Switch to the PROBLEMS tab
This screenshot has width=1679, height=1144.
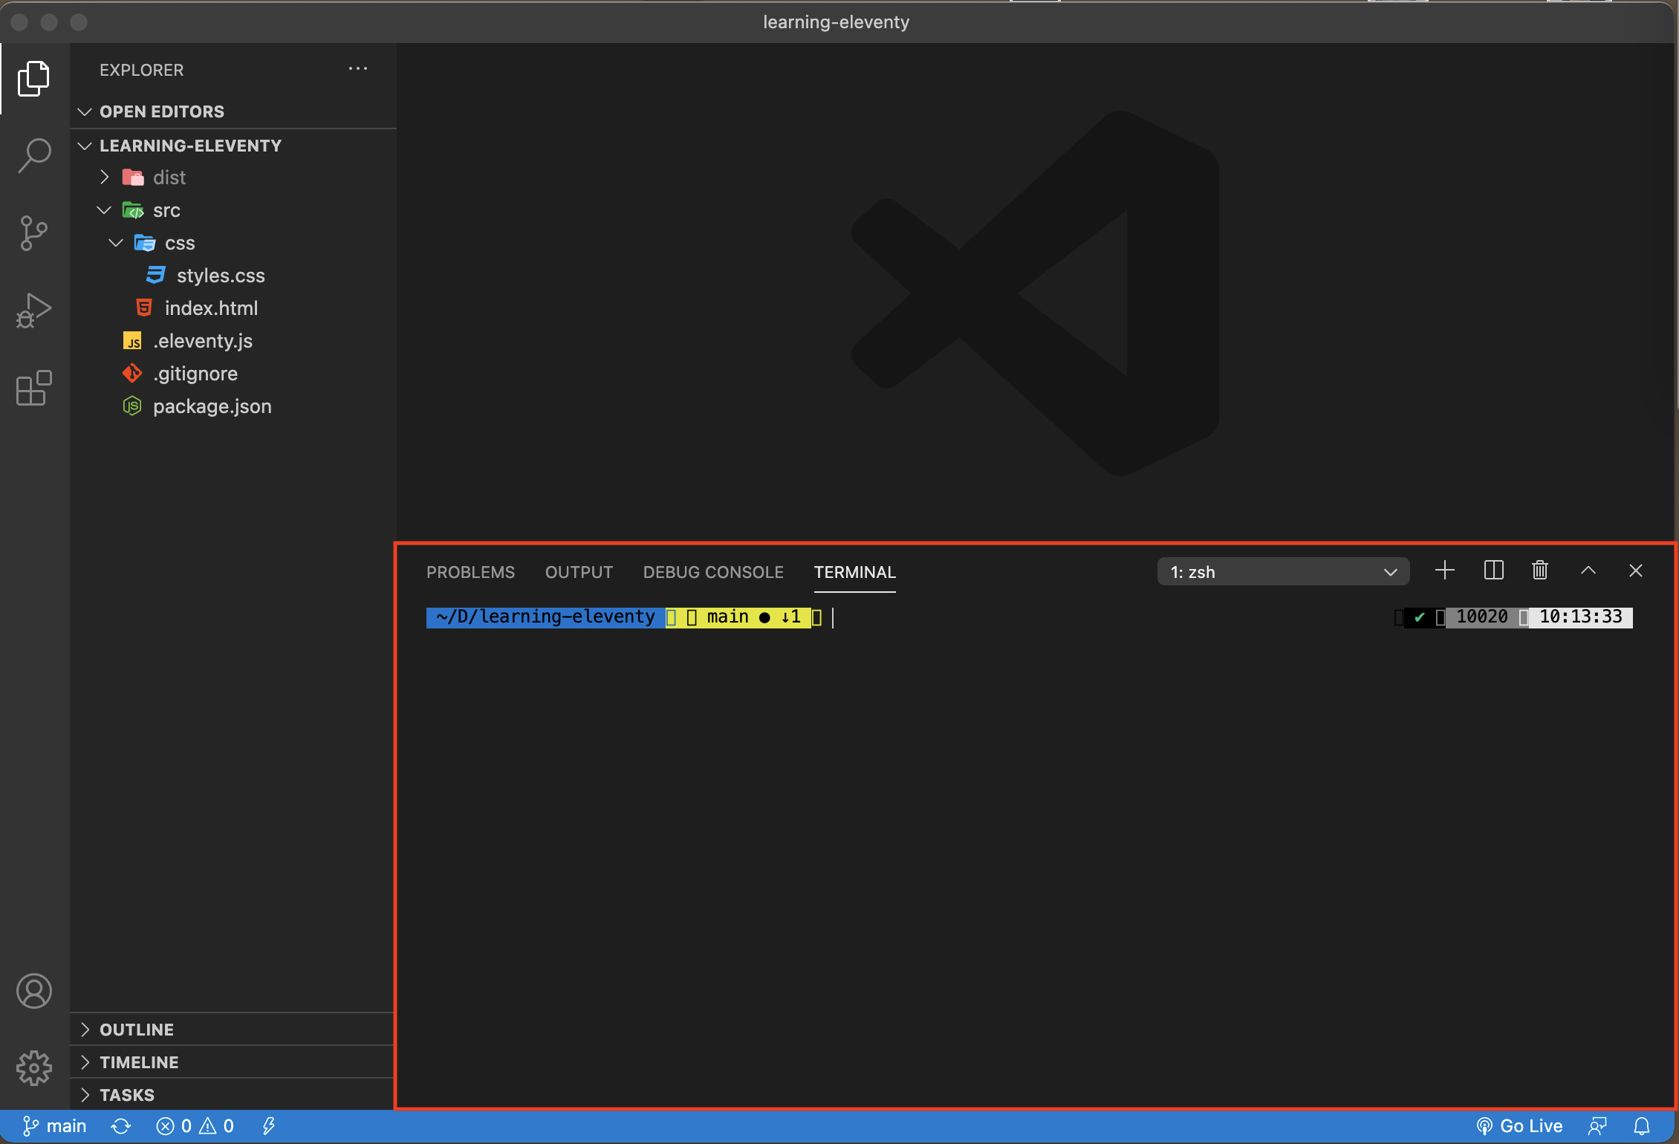(x=470, y=571)
